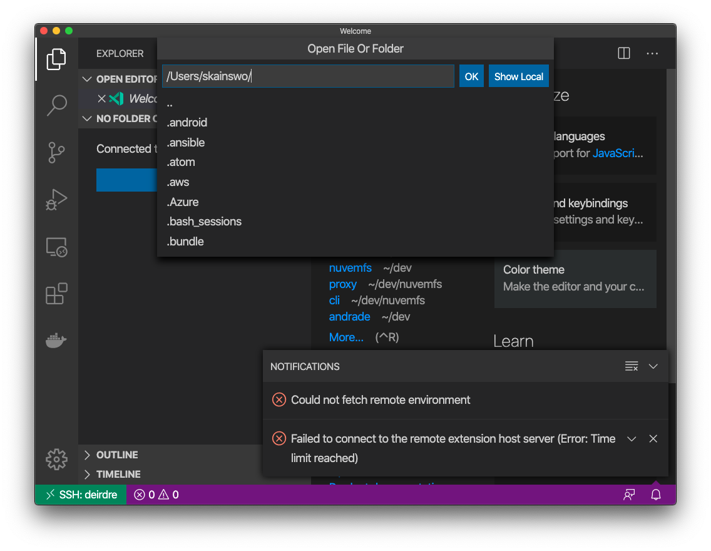Viewport: 711px width, 551px height.
Task: Open recent folder andrade
Action: [349, 317]
